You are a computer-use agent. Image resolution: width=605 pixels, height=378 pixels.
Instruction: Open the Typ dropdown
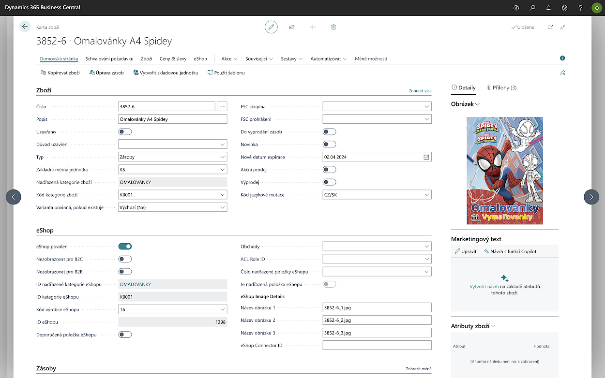tap(172, 157)
